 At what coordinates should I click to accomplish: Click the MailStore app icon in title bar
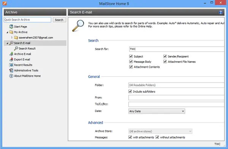5,3
